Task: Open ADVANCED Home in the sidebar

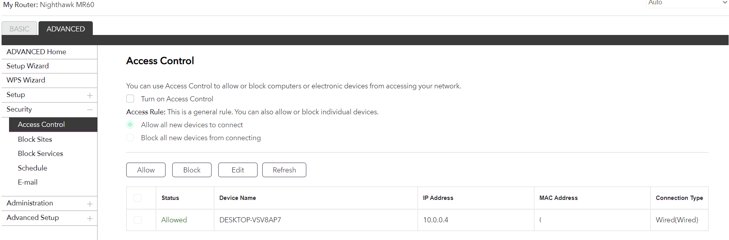Action: click(x=36, y=52)
